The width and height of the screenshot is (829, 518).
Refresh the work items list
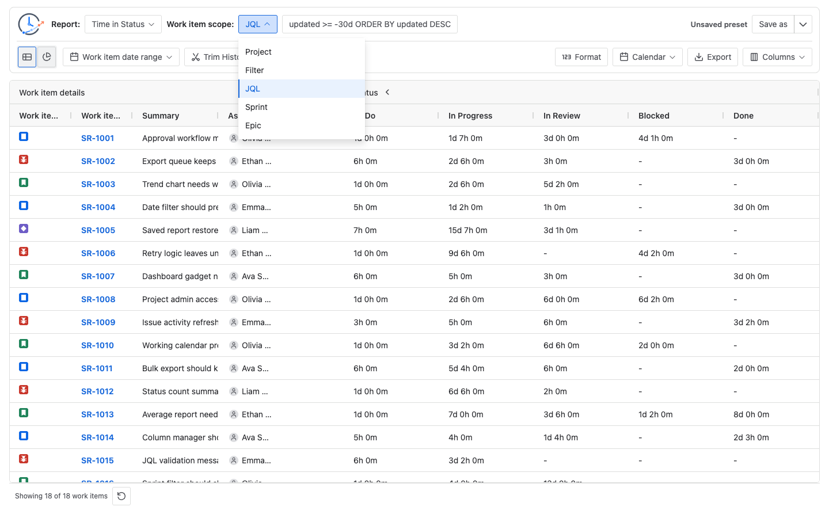click(121, 496)
